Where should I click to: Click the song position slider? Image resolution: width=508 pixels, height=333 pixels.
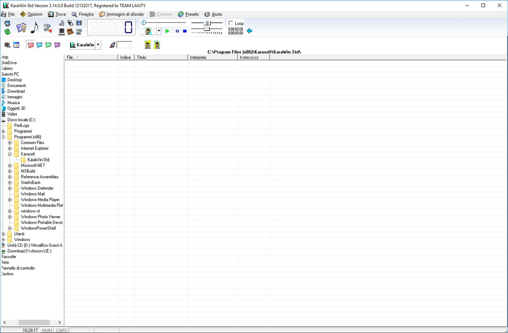pos(163,22)
